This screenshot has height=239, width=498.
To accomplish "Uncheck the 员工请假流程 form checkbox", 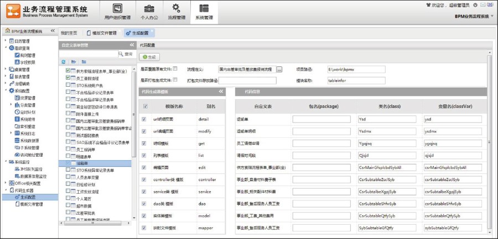I will (x=68, y=79).
